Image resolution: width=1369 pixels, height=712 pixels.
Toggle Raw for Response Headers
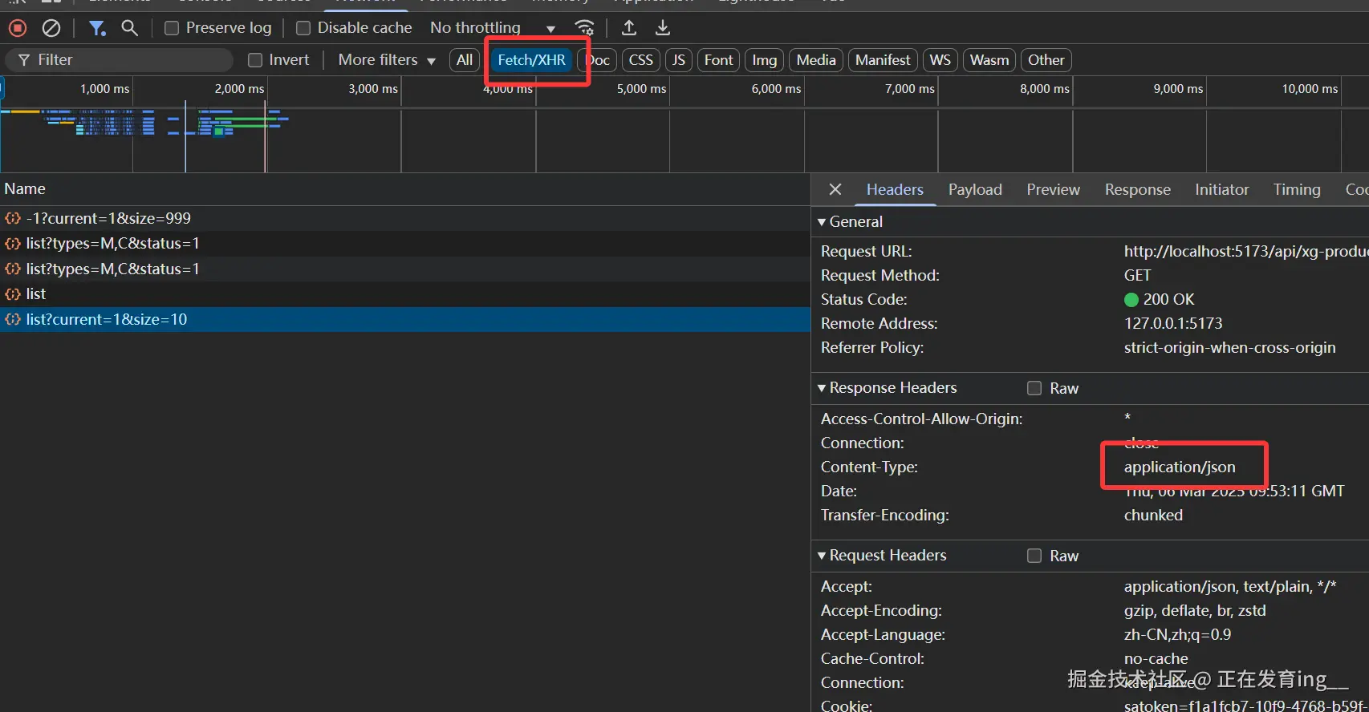point(1034,388)
